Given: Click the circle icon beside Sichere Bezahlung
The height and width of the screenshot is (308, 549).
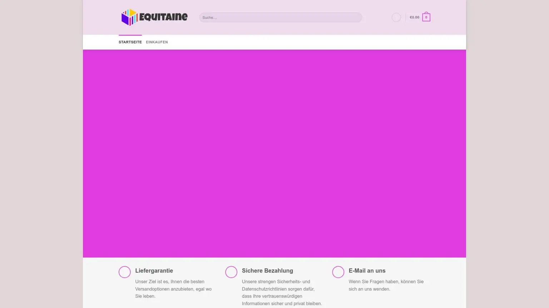Looking at the screenshot, I should click(x=231, y=272).
